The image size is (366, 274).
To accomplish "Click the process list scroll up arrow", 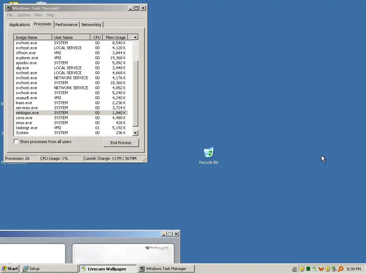I will pyautogui.click(x=135, y=37).
